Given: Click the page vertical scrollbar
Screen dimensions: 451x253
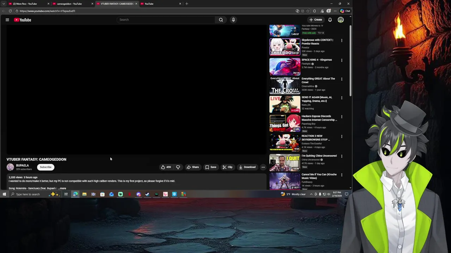Looking at the screenshot, I should (350, 60).
